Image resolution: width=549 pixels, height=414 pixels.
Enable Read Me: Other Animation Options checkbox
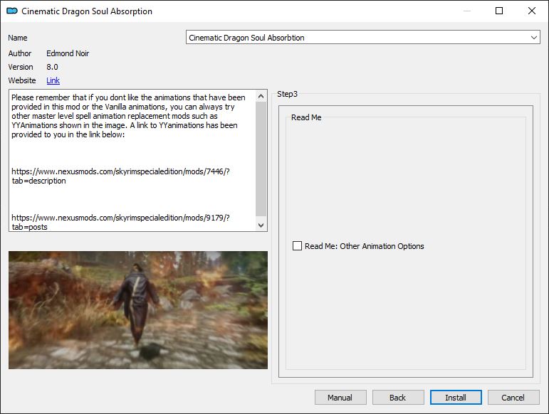pos(297,246)
